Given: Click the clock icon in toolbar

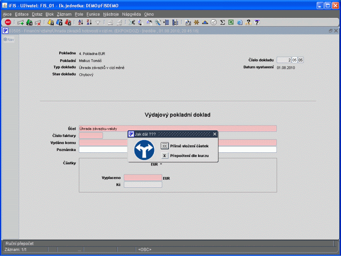Looking at the screenshot, I should point(214,22).
